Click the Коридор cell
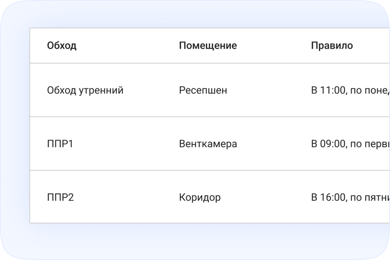The width and height of the screenshot is (390, 260). [x=200, y=197]
